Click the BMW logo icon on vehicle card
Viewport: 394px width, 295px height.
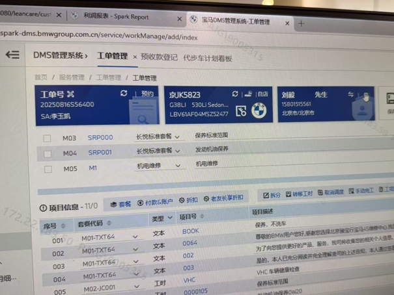[259, 111]
